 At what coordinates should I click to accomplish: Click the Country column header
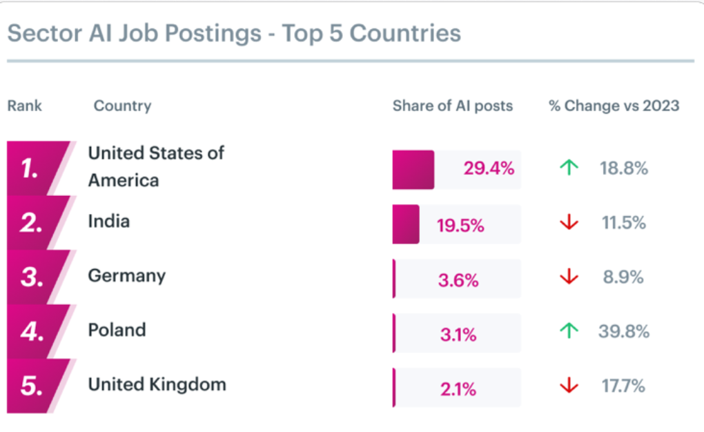122,106
